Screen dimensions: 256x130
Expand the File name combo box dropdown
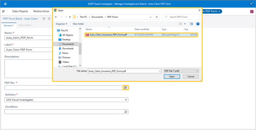coord(159,71)
